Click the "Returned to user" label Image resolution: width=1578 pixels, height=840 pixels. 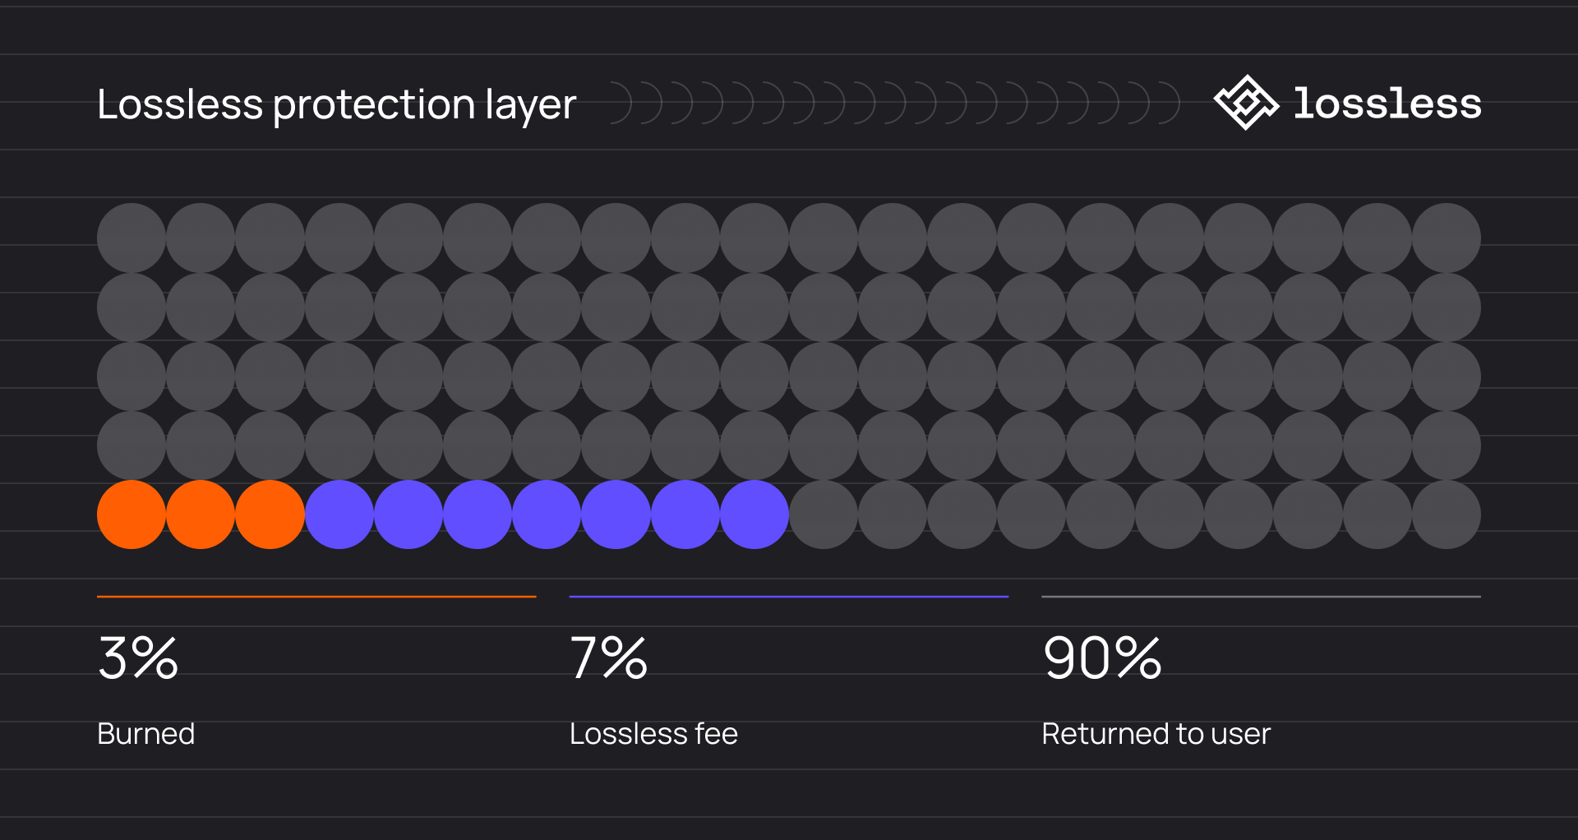click(1156, 733)
